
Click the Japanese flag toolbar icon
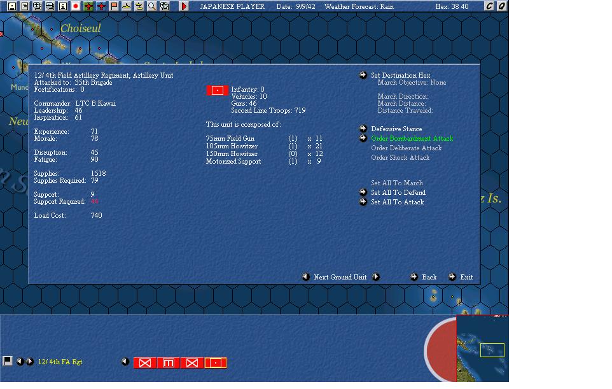point(75,6)
